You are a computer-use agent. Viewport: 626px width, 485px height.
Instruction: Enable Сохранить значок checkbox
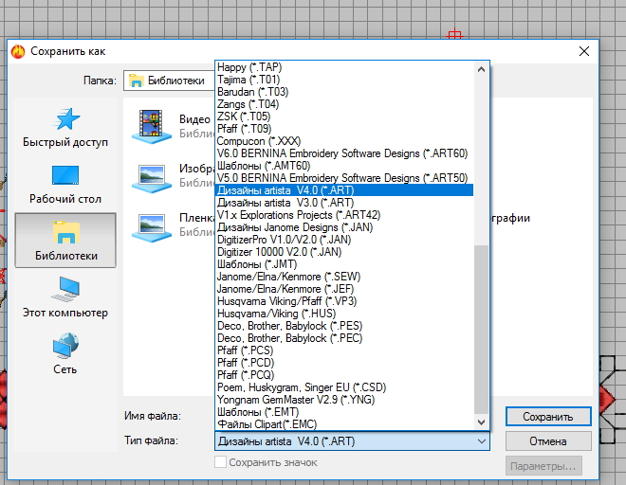[221, 462]
